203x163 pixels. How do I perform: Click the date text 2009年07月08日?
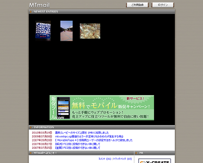(42, 136)
